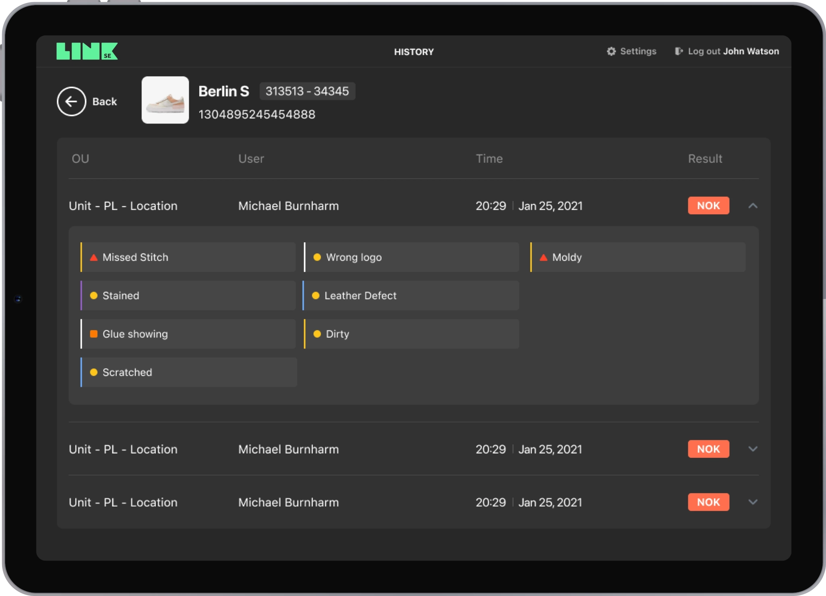Screen dimensions: 826x596
Task: Collapse the first expanded history row
Action: [x=752, y=206]
